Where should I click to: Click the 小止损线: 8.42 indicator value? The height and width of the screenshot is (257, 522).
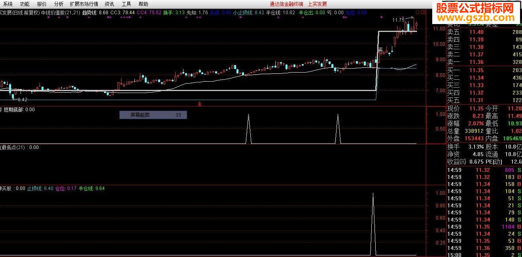click(x=248, y=13)
